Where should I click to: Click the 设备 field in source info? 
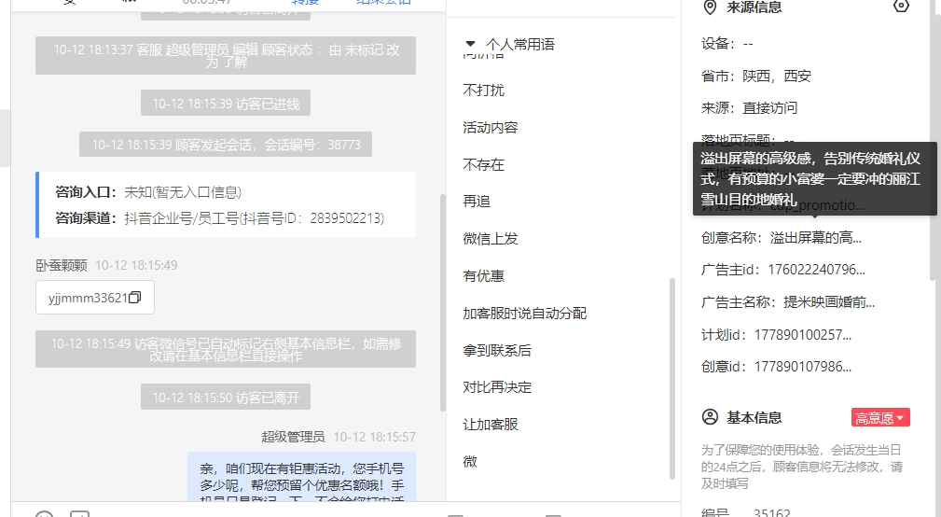coord(727,44)
